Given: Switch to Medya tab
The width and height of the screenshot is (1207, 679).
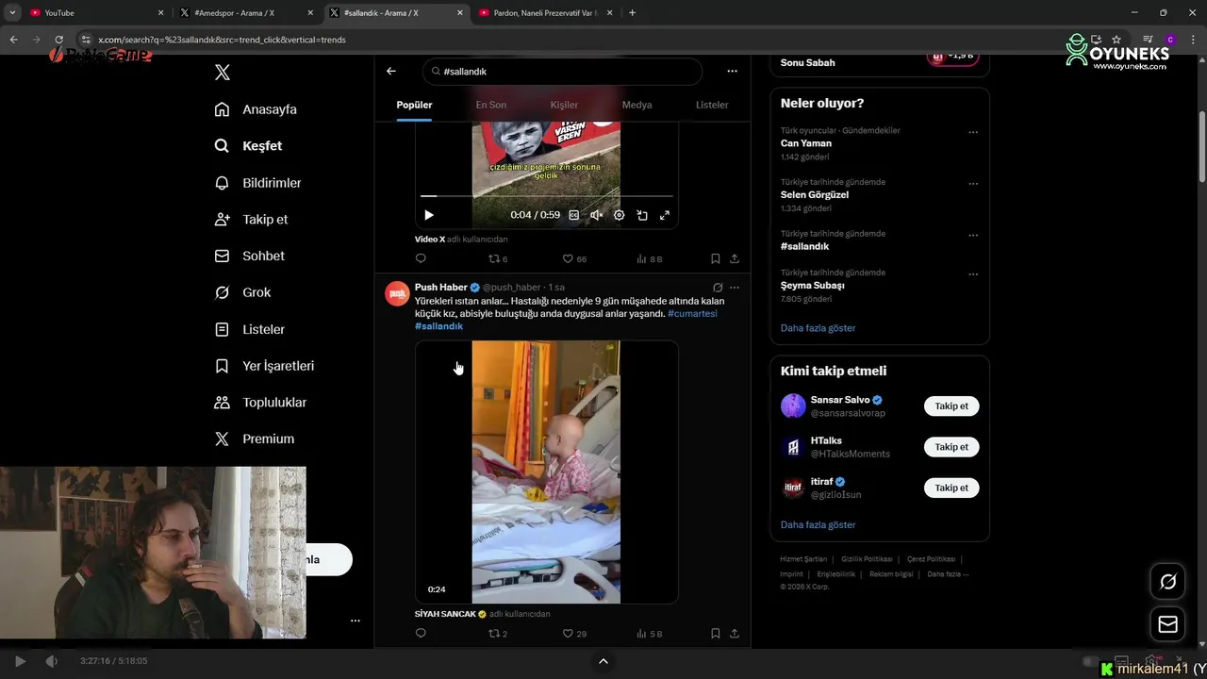Looking at the screenshot, I should click(637, 105).
